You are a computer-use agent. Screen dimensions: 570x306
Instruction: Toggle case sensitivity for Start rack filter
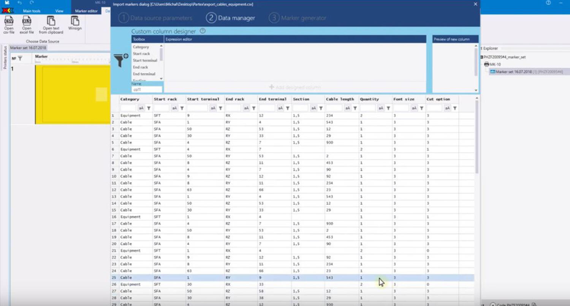pyautogui.click(x=174, y=108)
